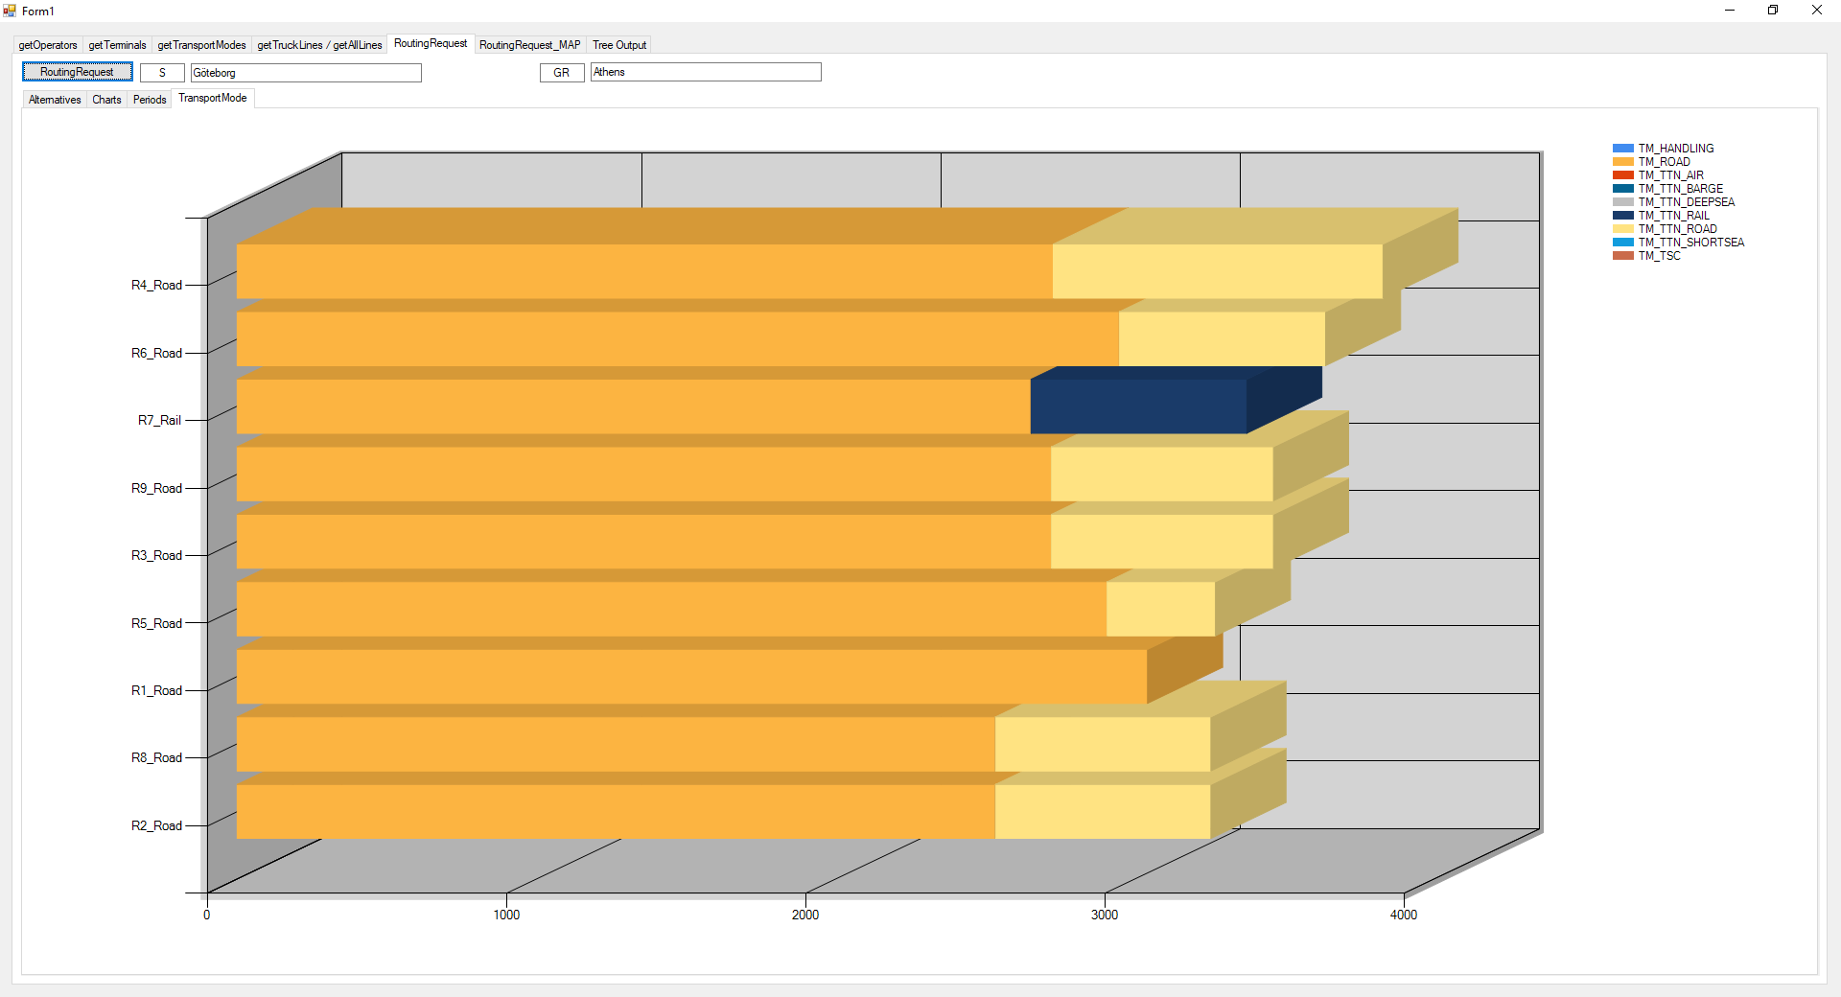Show the Alternatives sub-tab
This screenshot has height=997, width=1841.
point(55,100)
